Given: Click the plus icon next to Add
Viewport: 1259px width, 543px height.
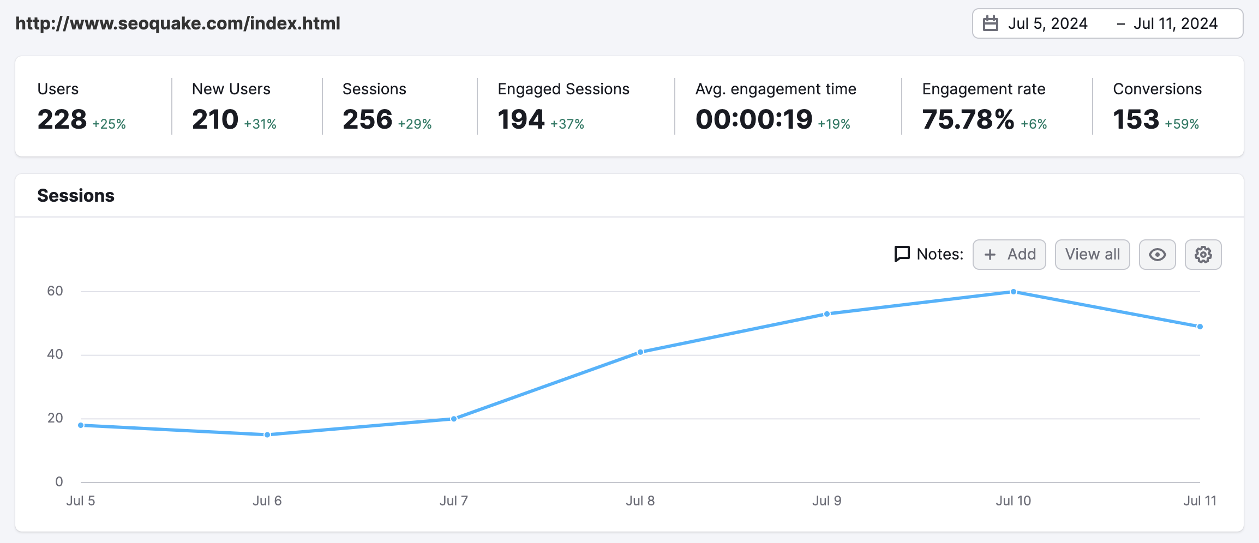Looking at the screenshot, I should point(991,254).
